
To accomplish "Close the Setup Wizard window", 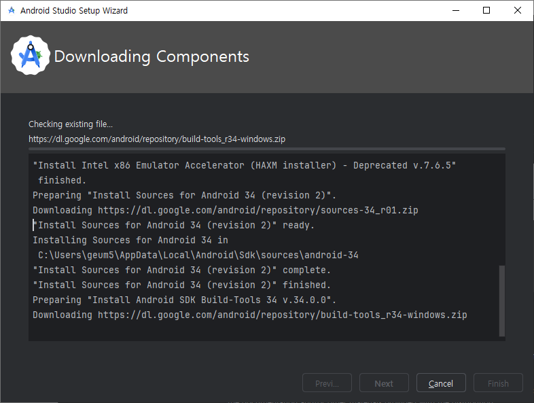I will point(517,11).
